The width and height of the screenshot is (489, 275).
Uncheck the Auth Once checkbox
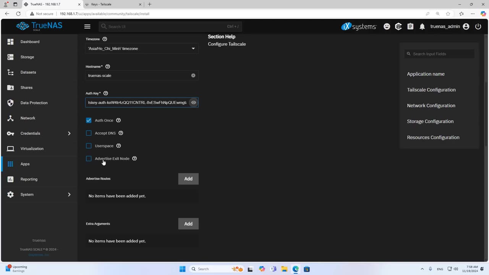point(89,120)
